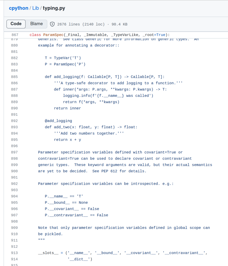This screenshot has height=266, width=228.
Task: Click the typing.py file name in breadcrumb
Action: tap(54, 8)
